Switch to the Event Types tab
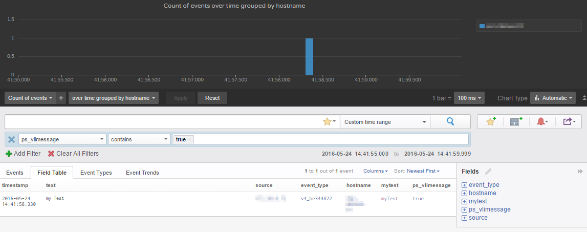This screenshot has height=232, width=587. [96, 173]
